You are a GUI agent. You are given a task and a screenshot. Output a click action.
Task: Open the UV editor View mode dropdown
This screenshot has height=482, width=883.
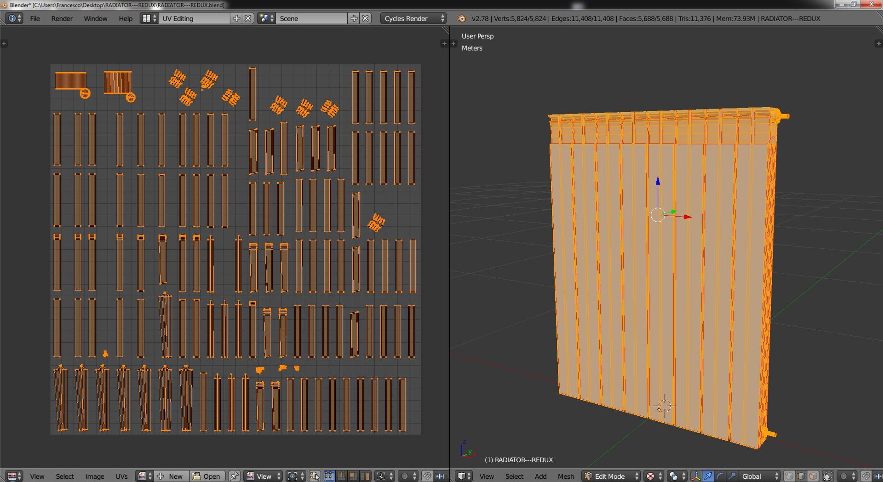[x=263, y=476]
